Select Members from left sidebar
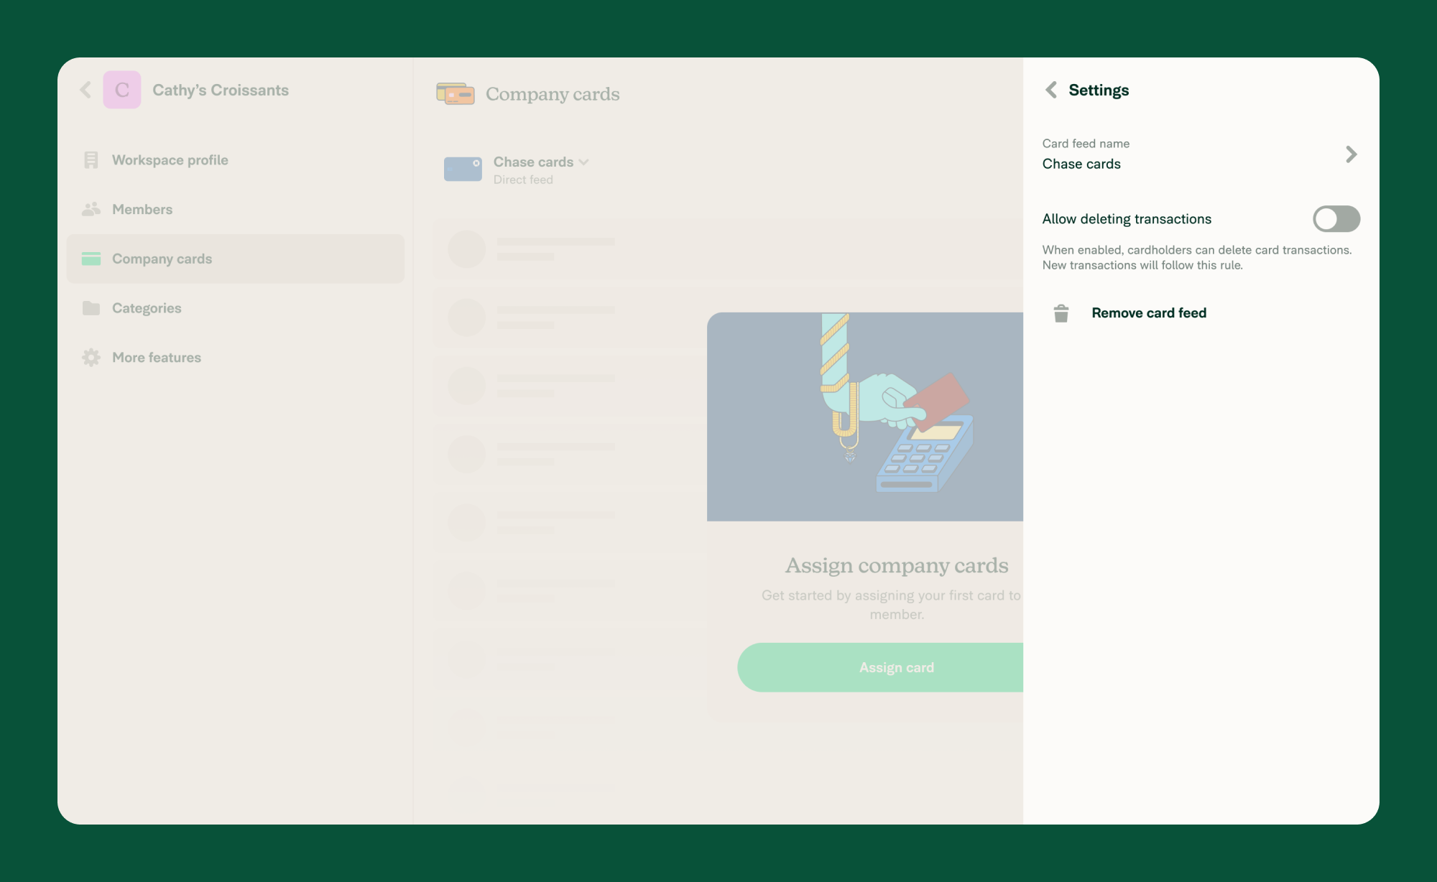This screenshot has height=882, width=1437. tap(143, 209)
